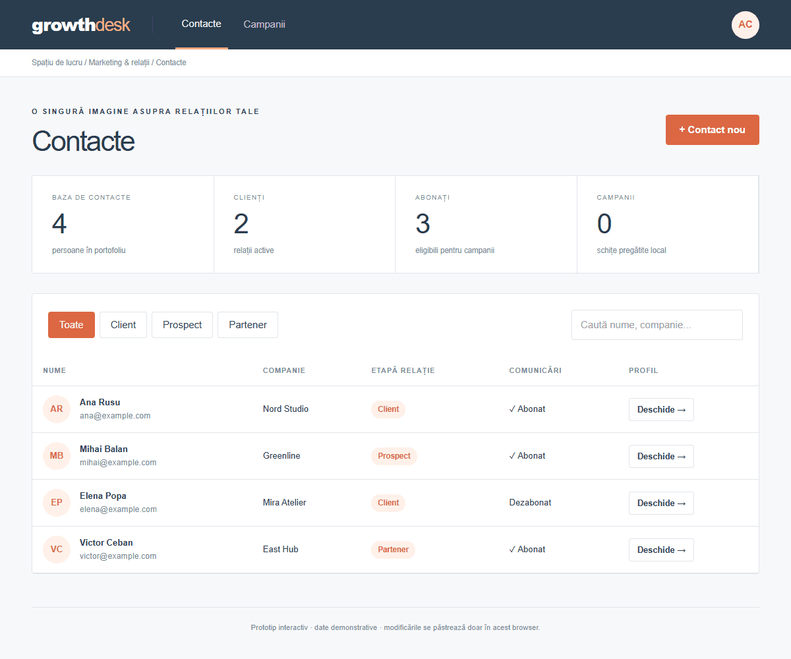Click the Prototip interactiv footer note

point(395,627)
